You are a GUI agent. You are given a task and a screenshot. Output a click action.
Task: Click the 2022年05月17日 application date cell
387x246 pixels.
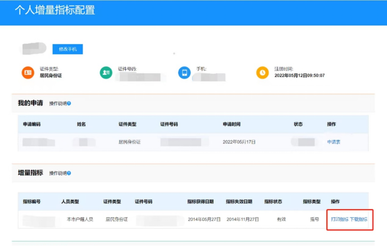[x=239, y=142]
